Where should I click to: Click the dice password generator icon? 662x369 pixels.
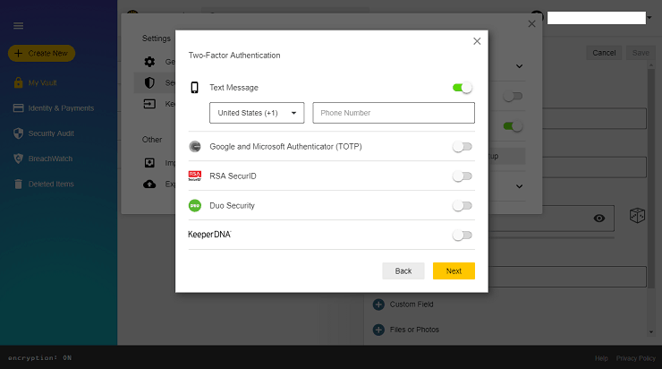[637, 217]
